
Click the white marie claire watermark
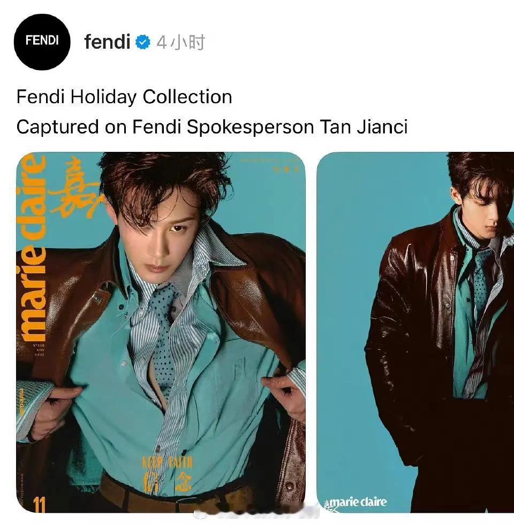(356, 502)
